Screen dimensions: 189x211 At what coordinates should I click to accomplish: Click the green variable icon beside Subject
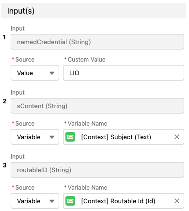pos(70,137)
